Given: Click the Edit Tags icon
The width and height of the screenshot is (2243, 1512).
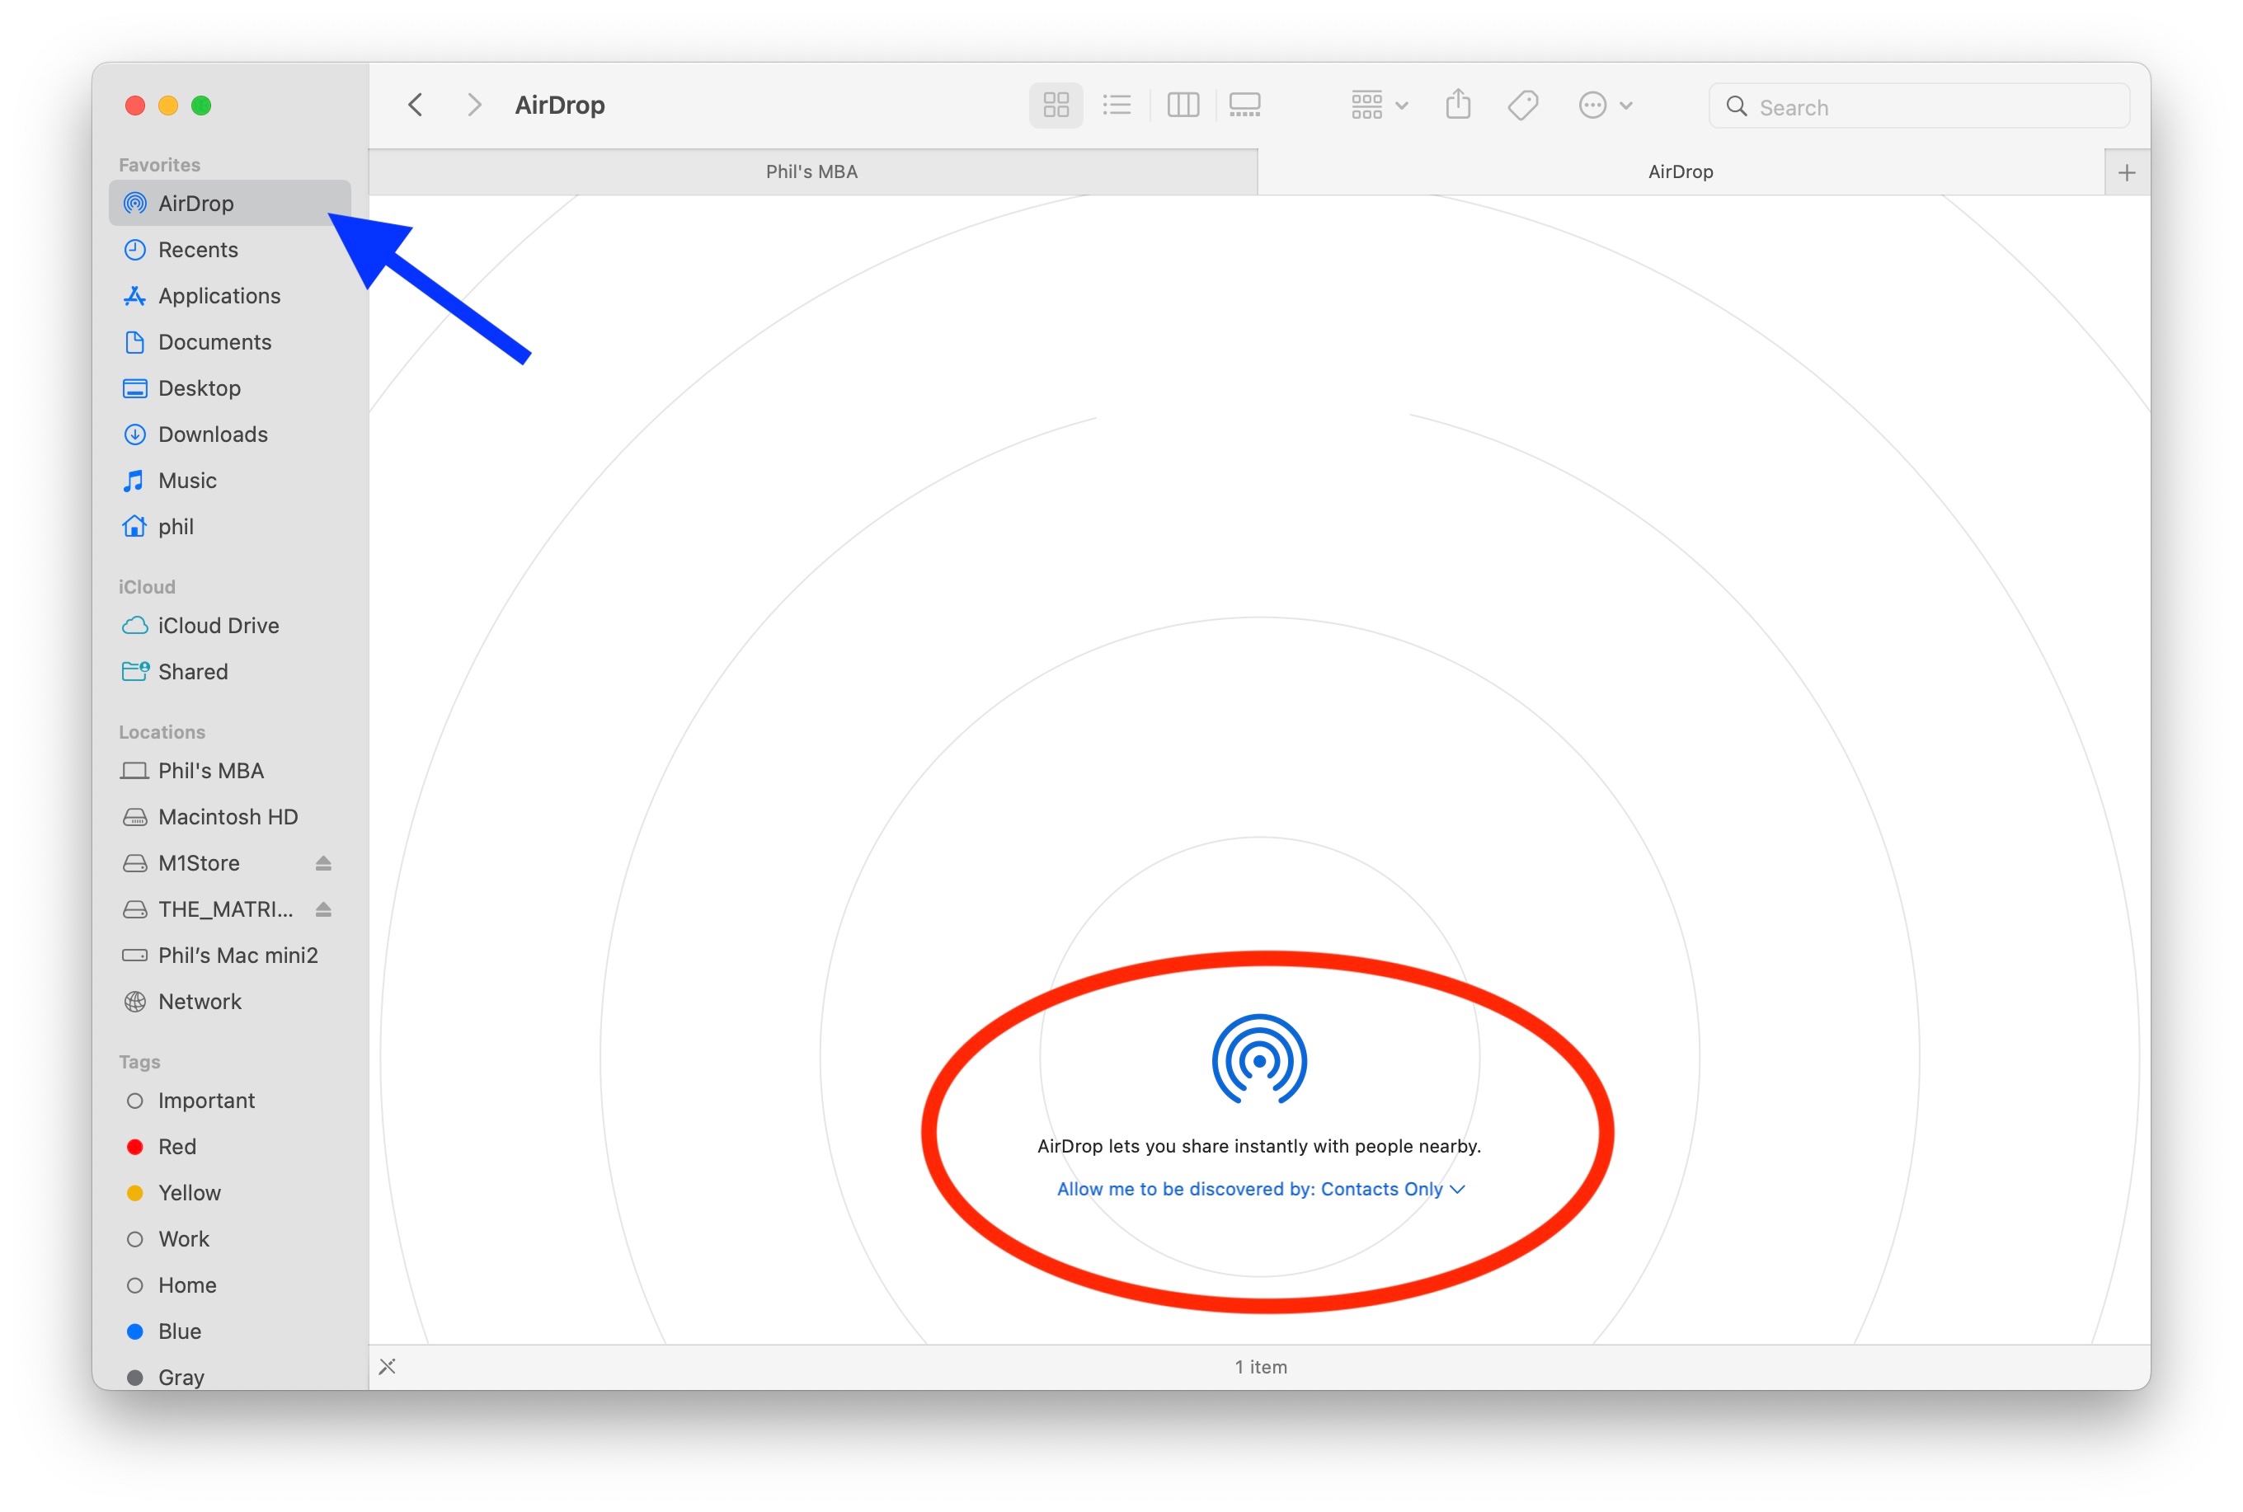Looking at the screenshot, I should [x=1522, y=105].
